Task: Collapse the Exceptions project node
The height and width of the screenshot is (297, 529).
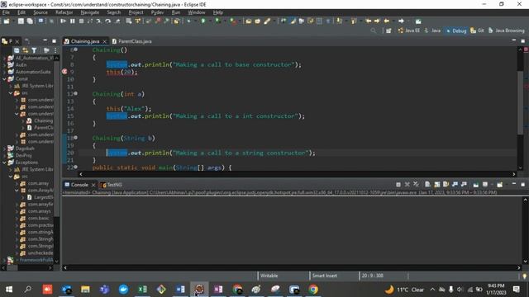Action: coord(4,163)
